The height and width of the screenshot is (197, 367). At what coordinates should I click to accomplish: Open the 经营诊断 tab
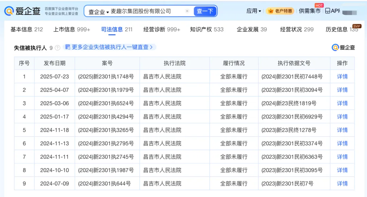pyautogui.click(x=162, y=30)
